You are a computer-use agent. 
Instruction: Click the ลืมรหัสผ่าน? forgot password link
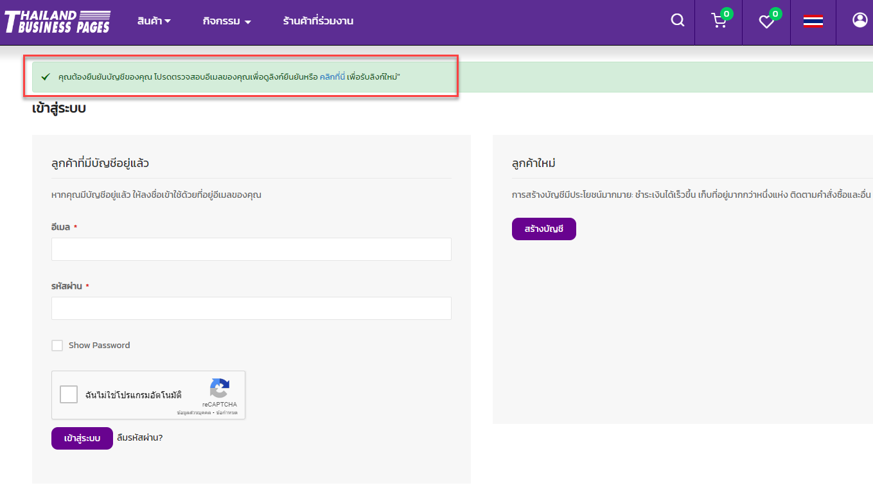coord(140,438)
